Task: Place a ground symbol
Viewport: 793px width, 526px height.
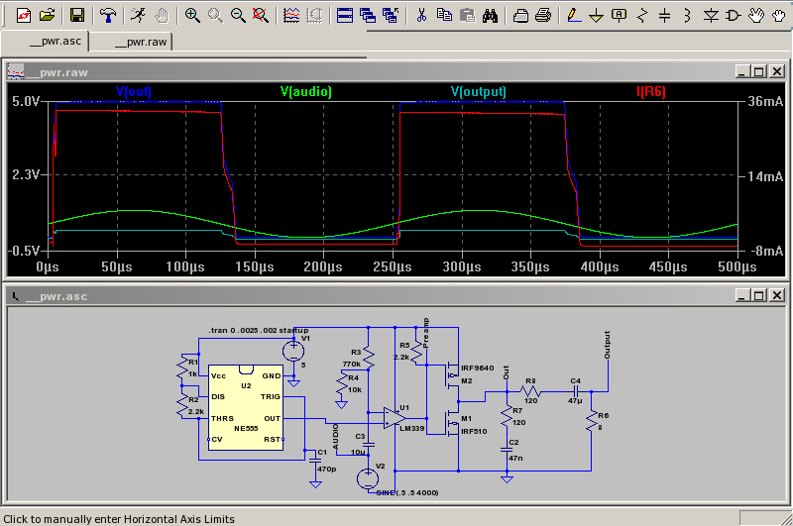Action: click(597, 15)
